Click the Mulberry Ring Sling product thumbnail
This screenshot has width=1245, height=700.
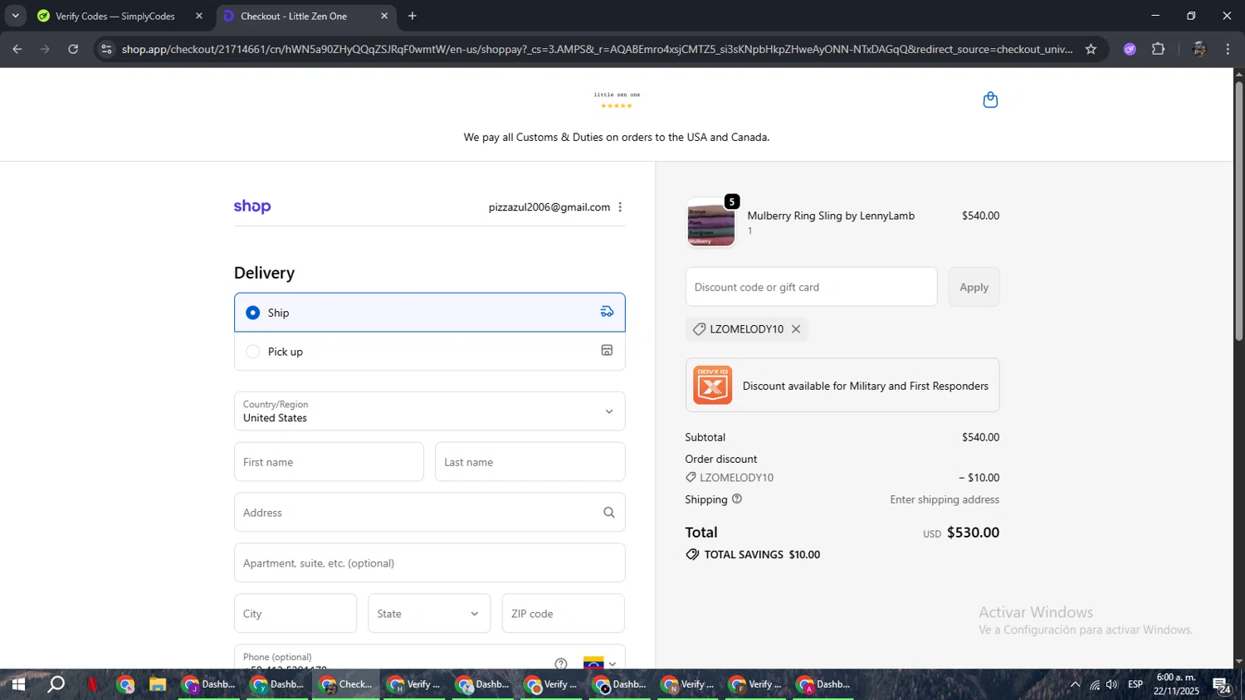click(710, 222)
